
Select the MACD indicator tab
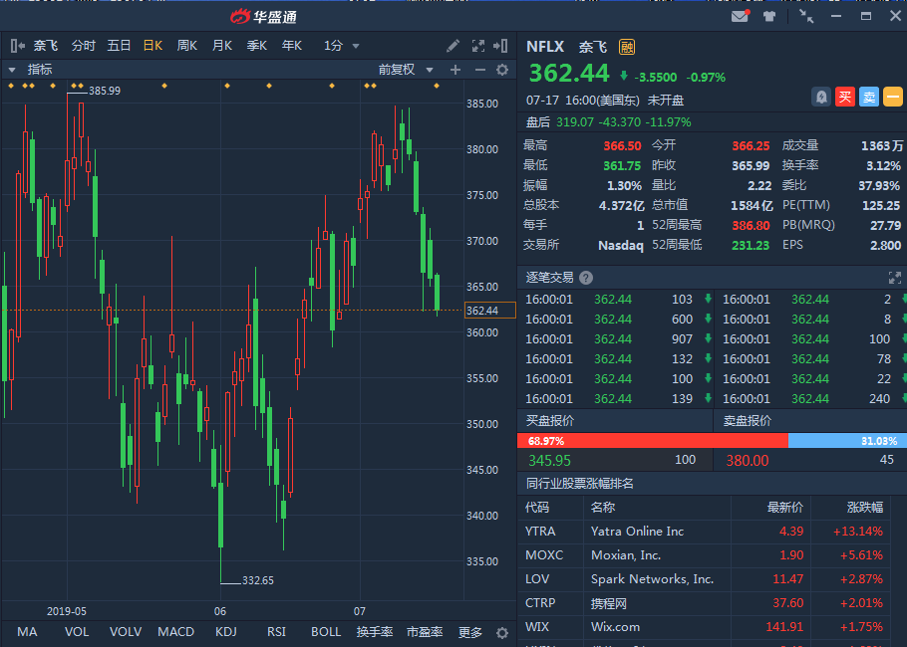pyautogui.click(x=176, y=632)
